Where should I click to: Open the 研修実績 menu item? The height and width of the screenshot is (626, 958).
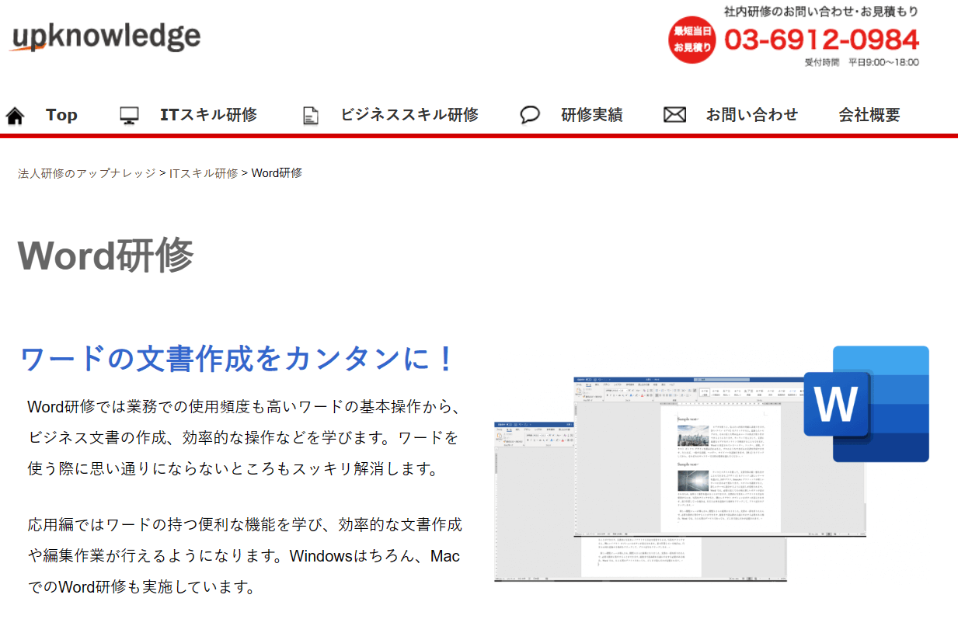click(592, 115)
